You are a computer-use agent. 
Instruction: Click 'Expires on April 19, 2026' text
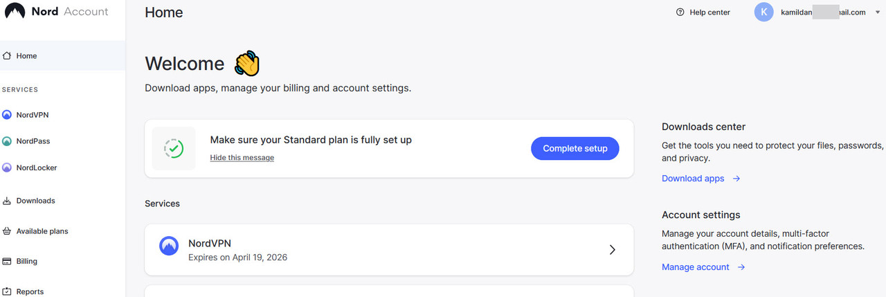click(x=237, y=258)
